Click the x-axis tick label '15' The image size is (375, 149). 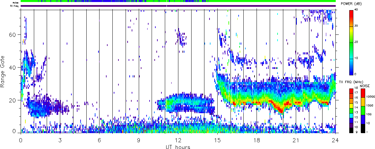[x=217, y=140]
